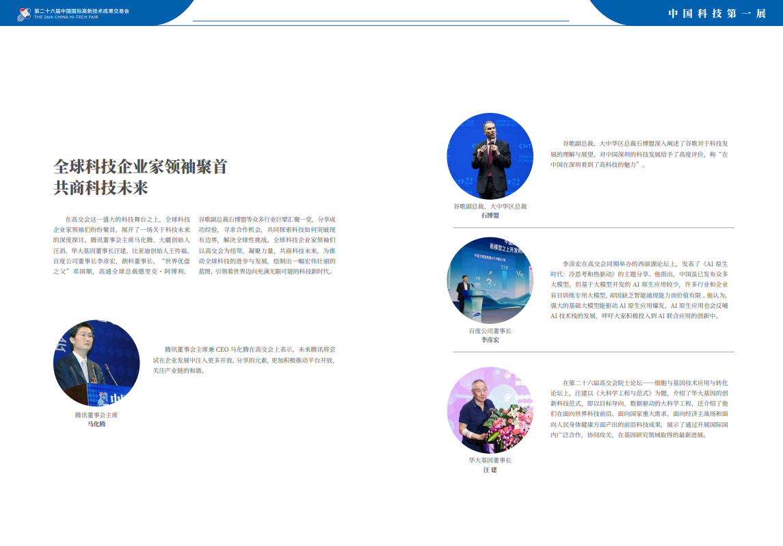Click the headline 全球科技企业家领袖聚首

140,166
